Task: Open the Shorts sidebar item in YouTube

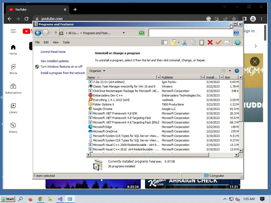Action: coord(13,69)
